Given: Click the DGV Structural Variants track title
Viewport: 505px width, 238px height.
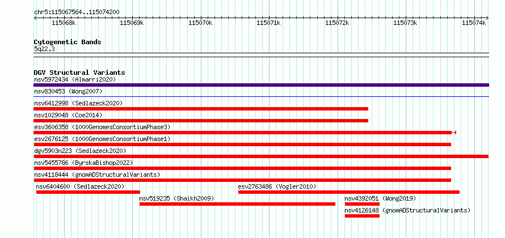Looking at the screenshot, I should click(79, 73).
